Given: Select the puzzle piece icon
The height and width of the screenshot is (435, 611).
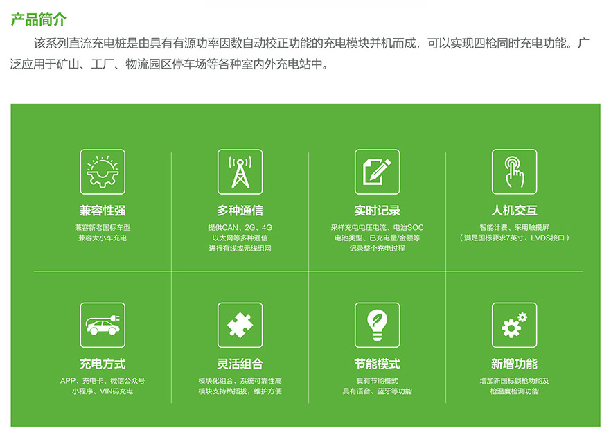Looking at the screenshot, I should point(240,325).
